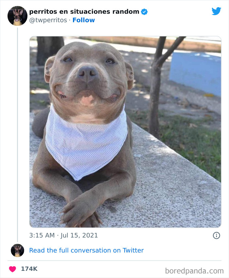Viewport: 229px width, 278px height.
Task: Open the tweet permalink via its timestamp
Action: pos(63,235)
